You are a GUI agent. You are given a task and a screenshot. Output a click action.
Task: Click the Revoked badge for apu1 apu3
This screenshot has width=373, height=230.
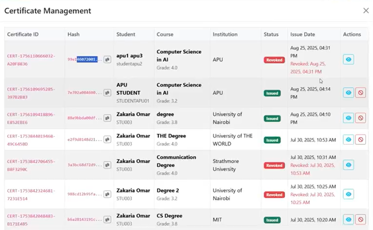point(274,60)
